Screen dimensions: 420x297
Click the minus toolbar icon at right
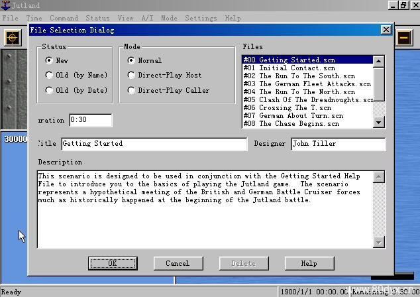coord(403,38)
